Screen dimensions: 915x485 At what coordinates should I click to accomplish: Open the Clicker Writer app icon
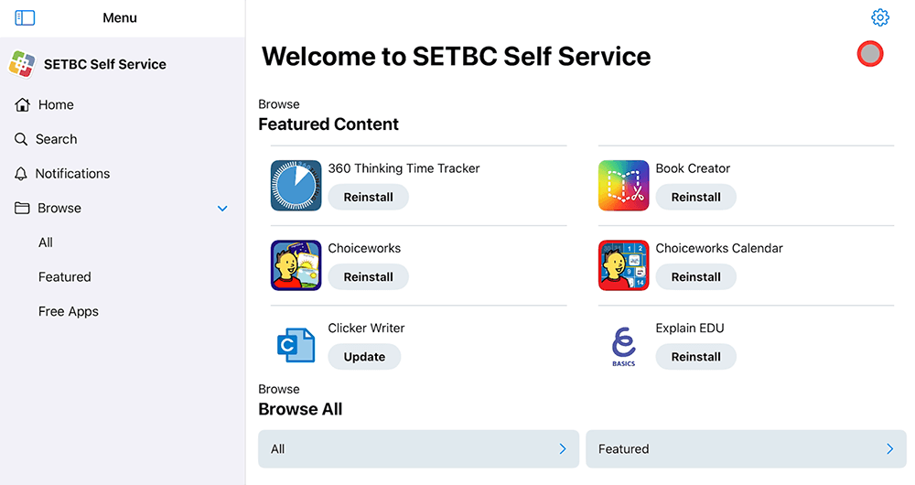296,345
